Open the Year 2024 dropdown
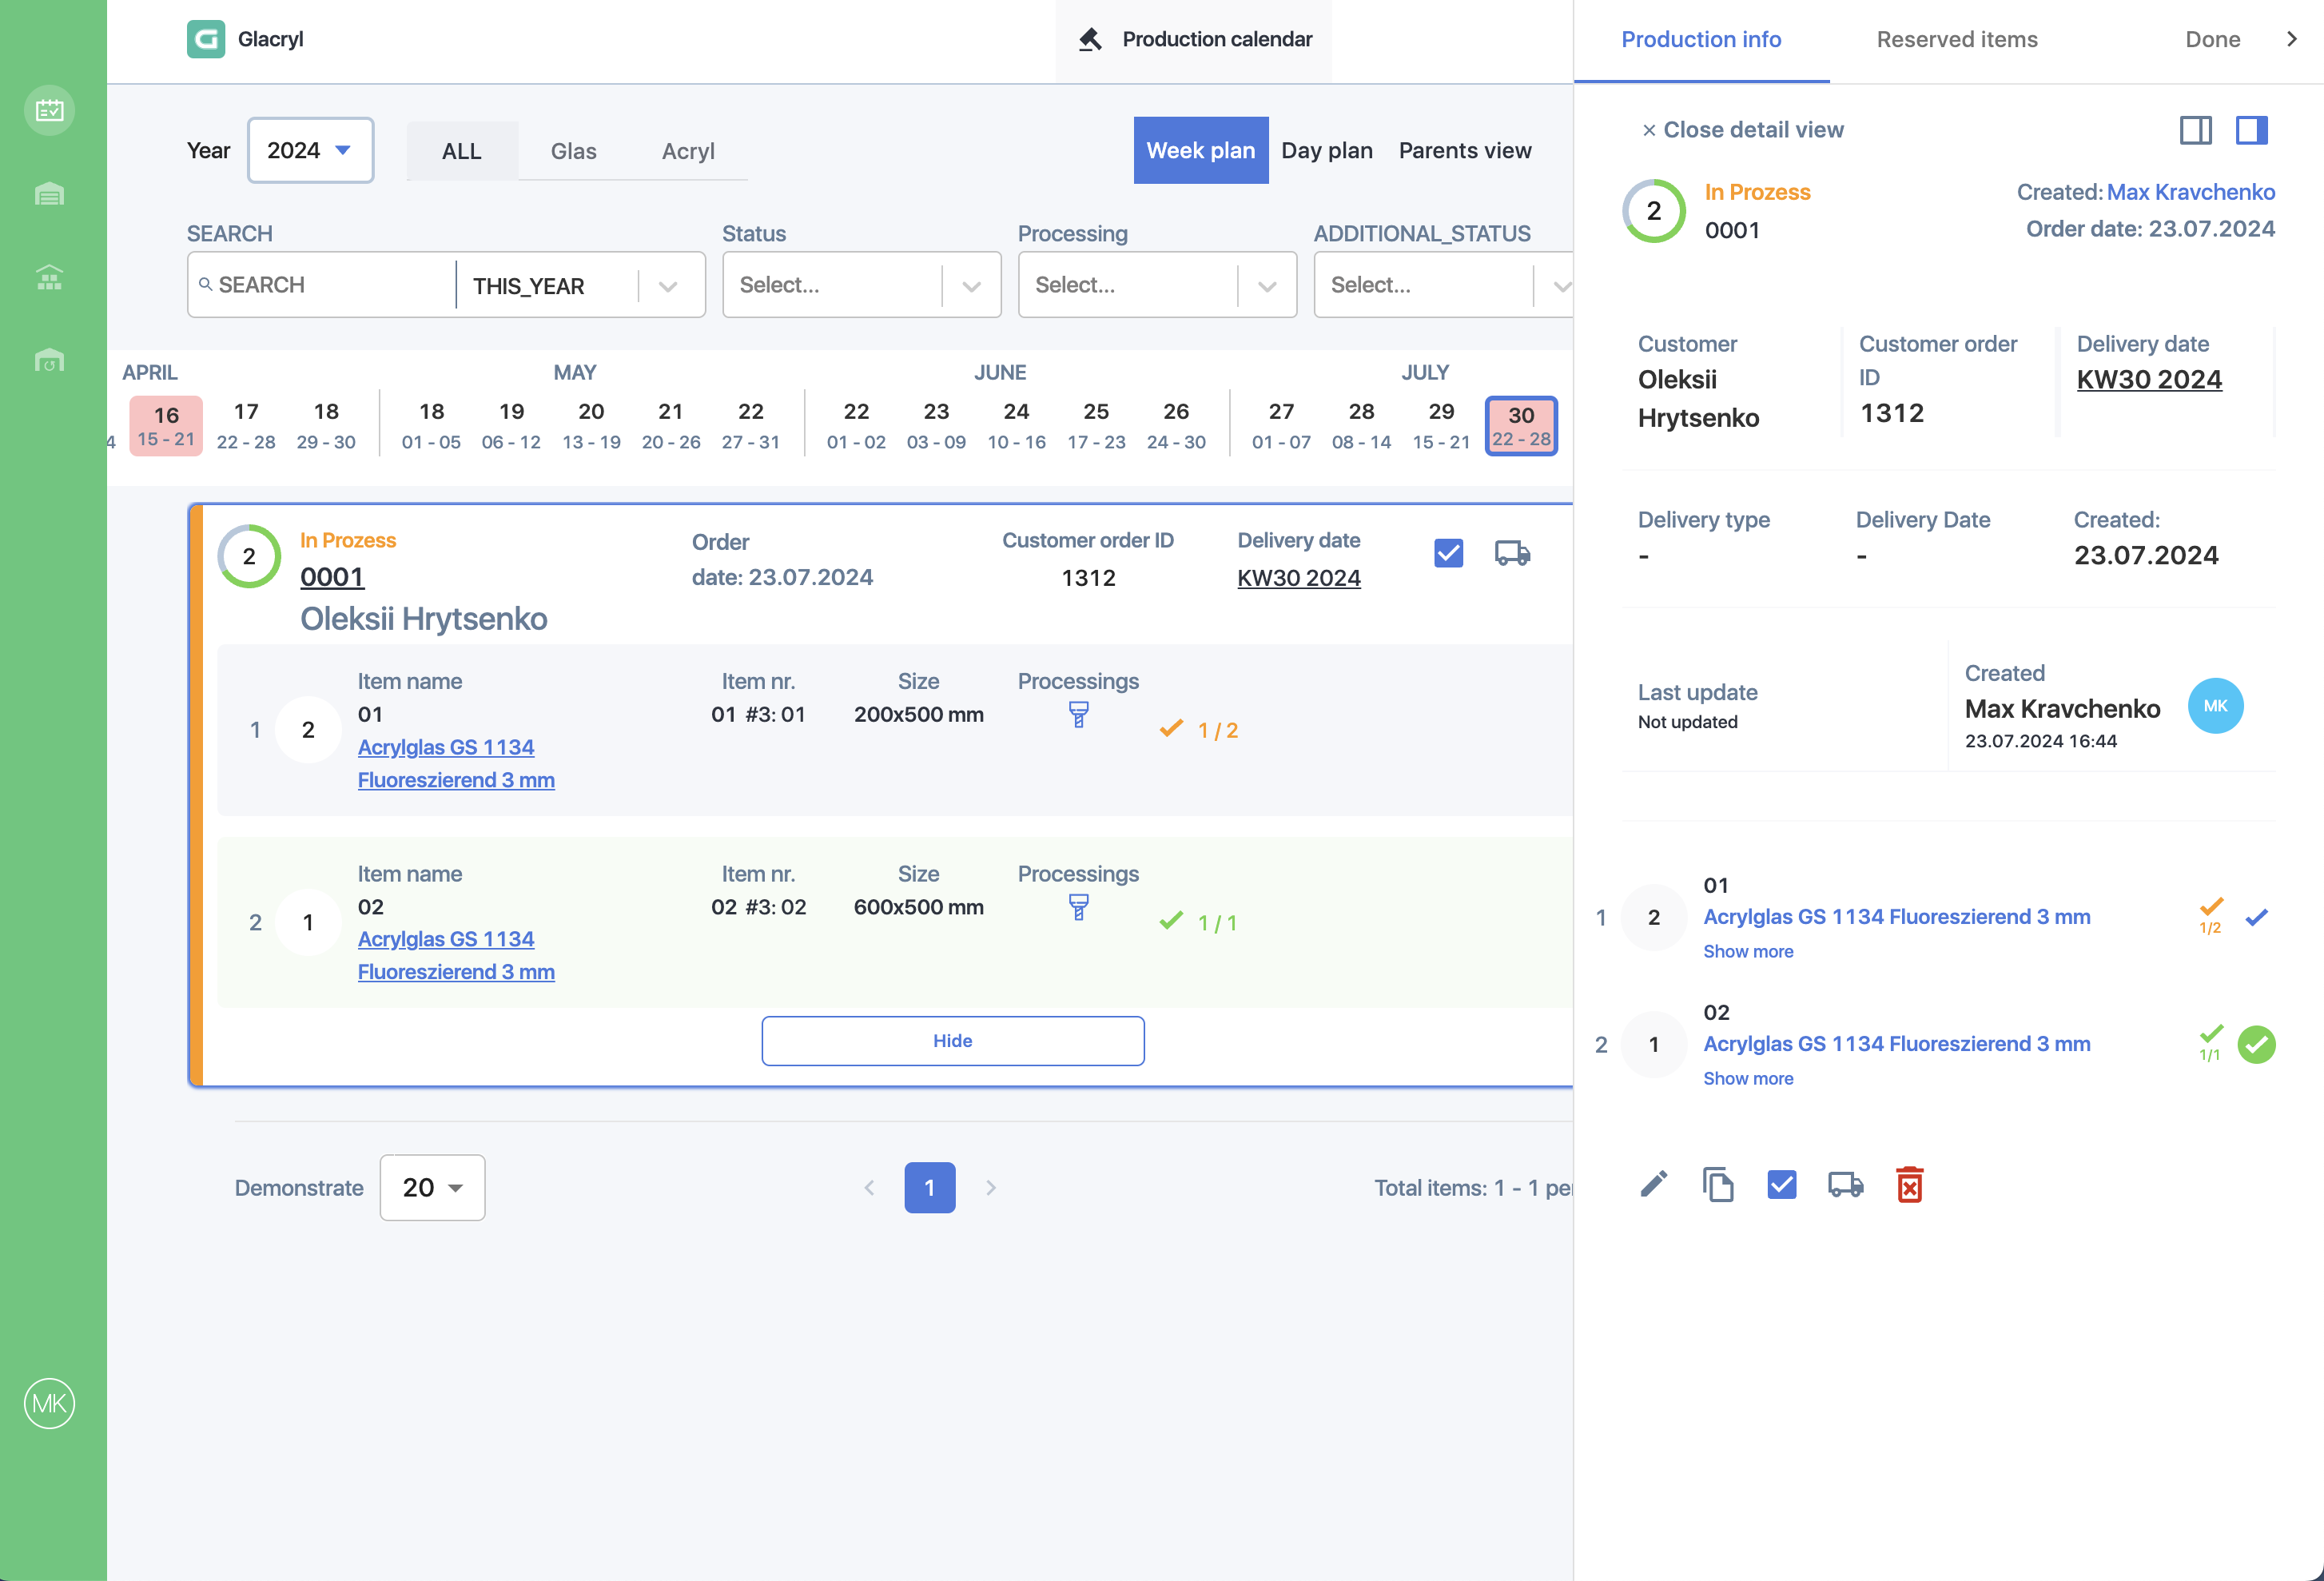Viewport: 2324px width, 1581px height. click(x=310, y=150)
